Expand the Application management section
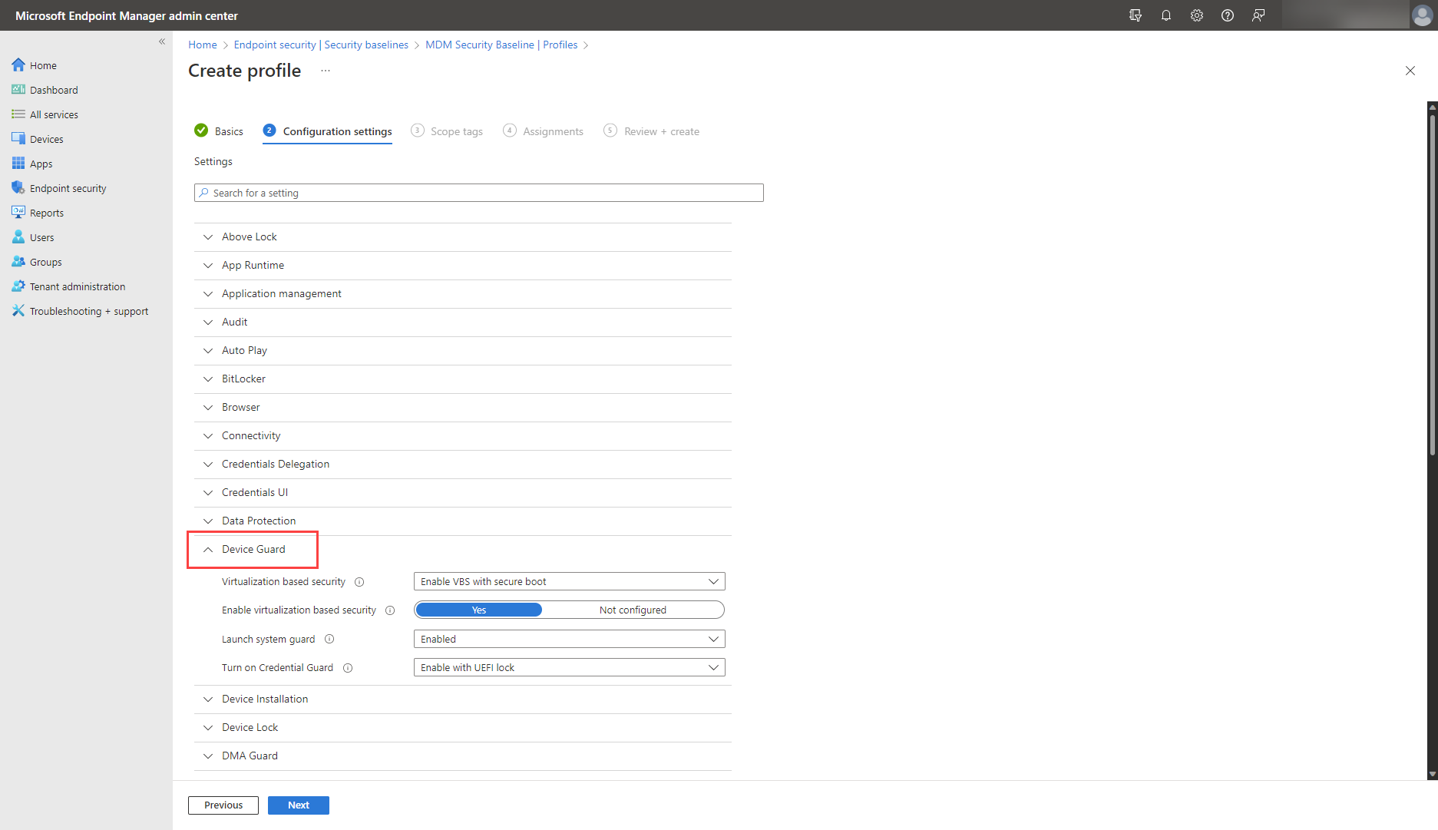Viewport: 1438px width, 830px height. [463, 293]
